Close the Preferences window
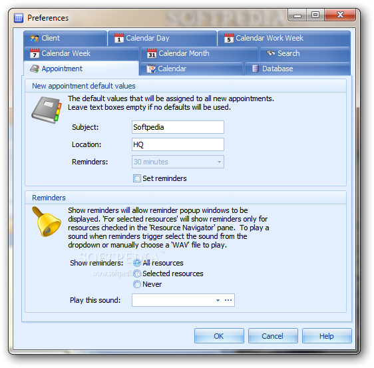This screenshot has width=374, height=368. click(340, 15)
